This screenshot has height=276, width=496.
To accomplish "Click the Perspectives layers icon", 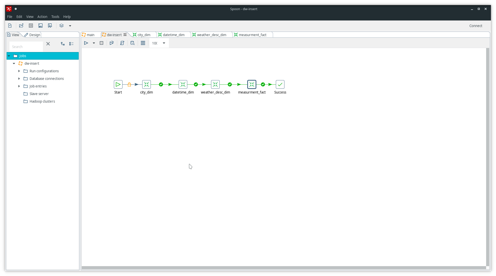I will tap(61, 26).
